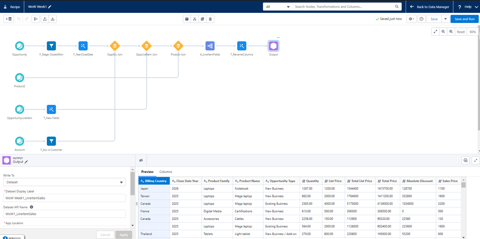Open the Output node three-dot menu
480x239 pixels.
[278, 38]
